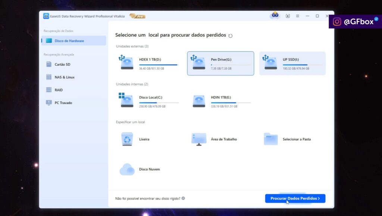382x216 pixels.
Task: Open the support avatar icon in the title bar
Action: point(275,15)
